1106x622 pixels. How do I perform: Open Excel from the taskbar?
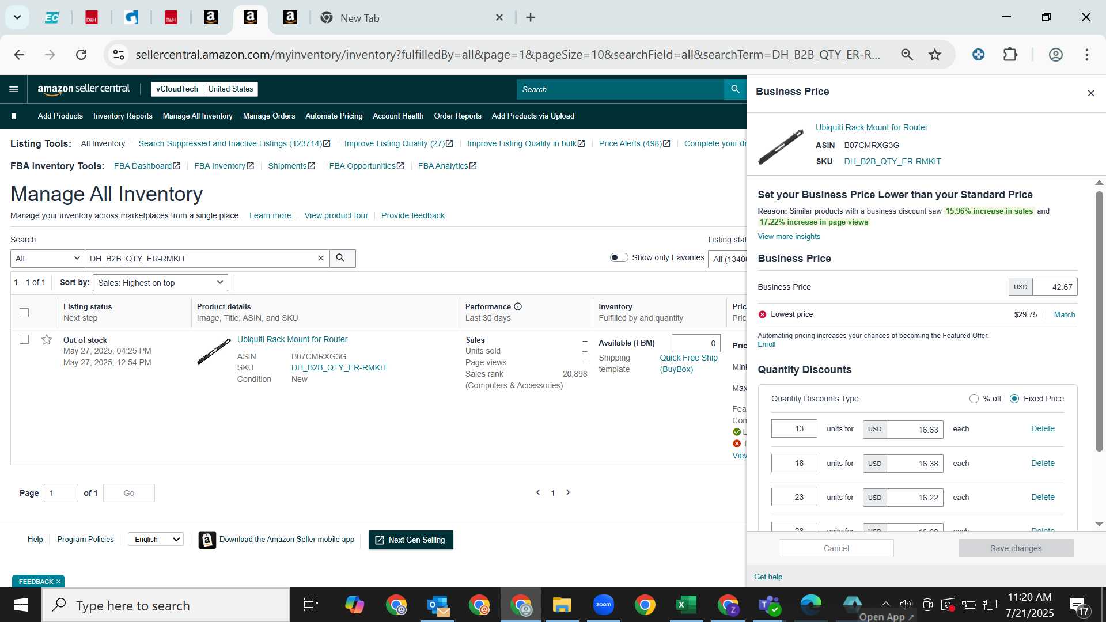click(686, 605)
